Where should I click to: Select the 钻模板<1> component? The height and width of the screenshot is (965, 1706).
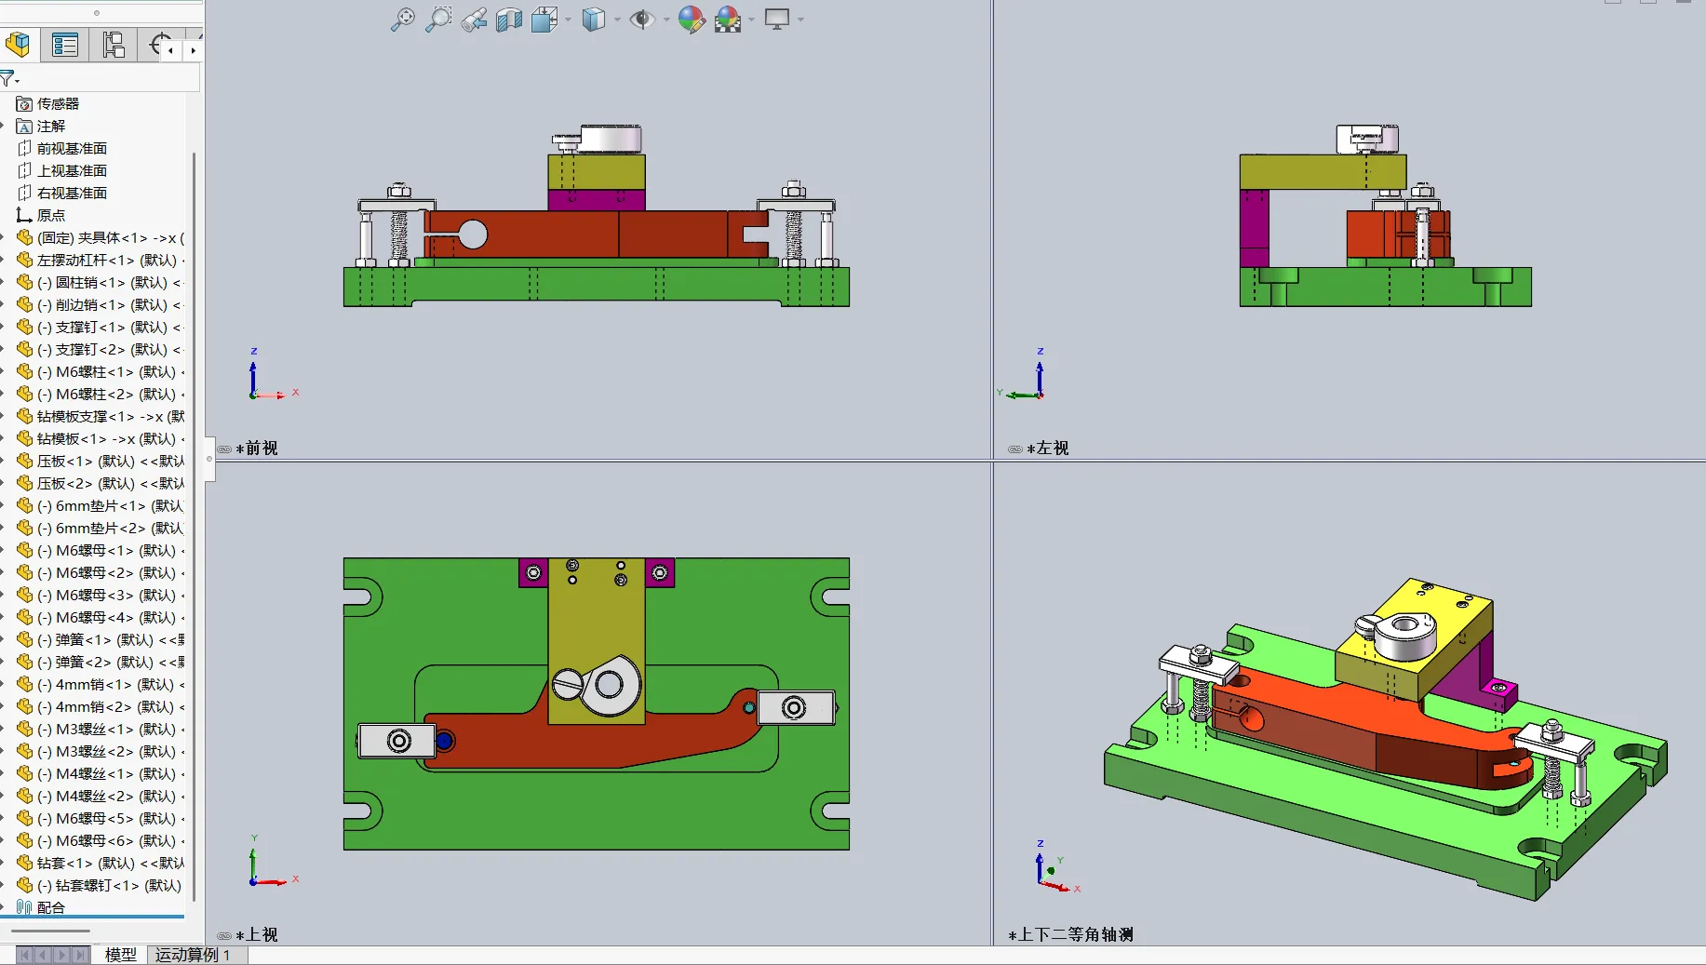tap(101, 438)
